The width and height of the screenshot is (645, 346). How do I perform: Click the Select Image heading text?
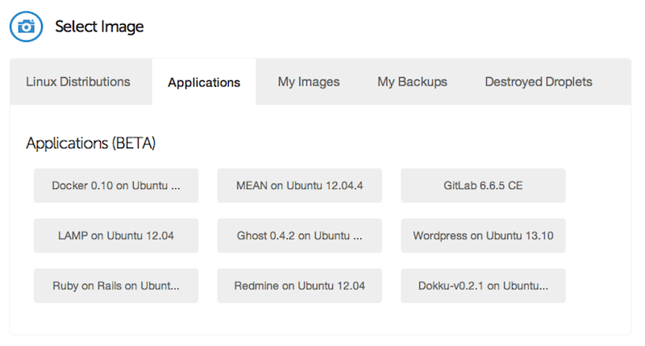point(99,27)
